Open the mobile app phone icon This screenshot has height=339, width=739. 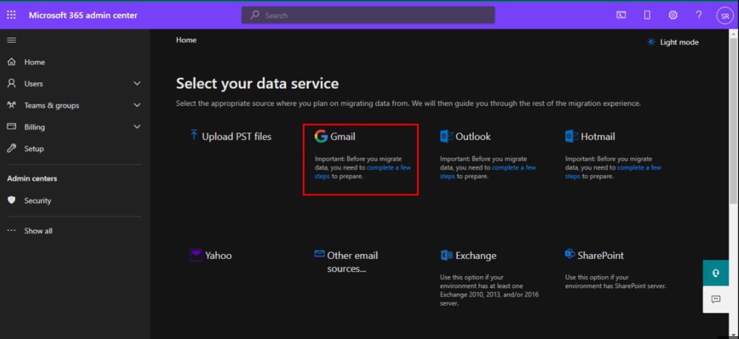click(x=647, y=16)
